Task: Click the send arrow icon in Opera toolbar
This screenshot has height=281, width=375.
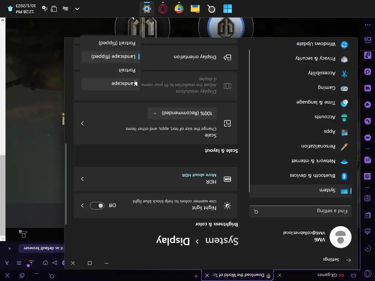Action: [55, 263]
